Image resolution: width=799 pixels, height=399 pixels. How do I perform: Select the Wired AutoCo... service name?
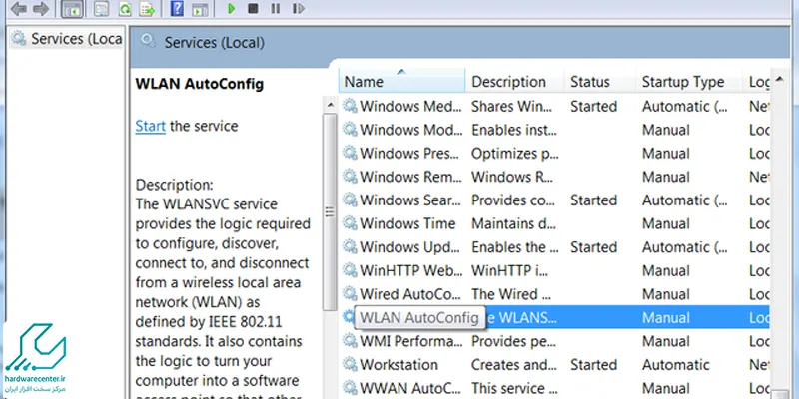click(410, 294)
